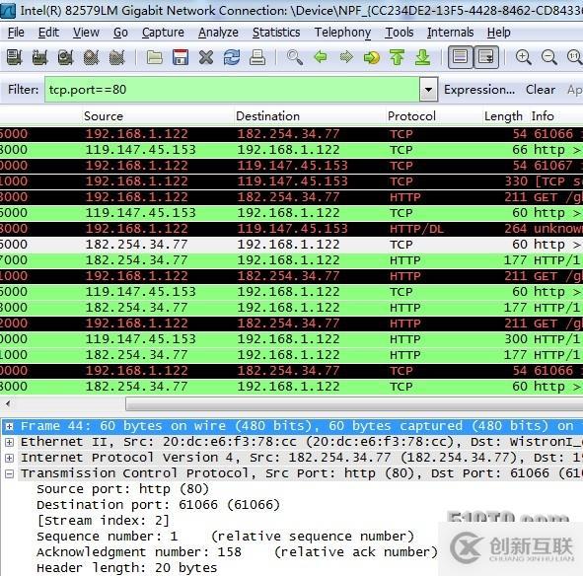Select the packet with info 54 61067

292,166
